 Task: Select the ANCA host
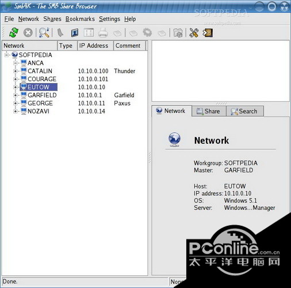pos(36,63)
